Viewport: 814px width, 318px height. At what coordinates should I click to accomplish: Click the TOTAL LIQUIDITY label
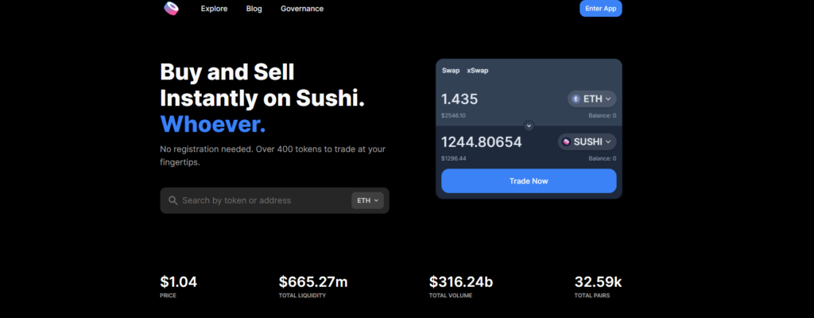click(x=302, y=296)
